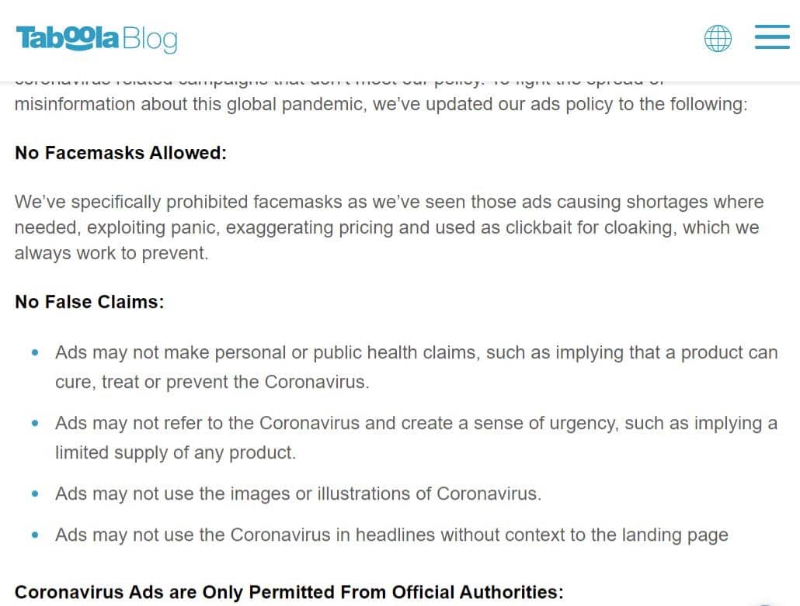Viewport: 800px width, 606px height.
Task: Click the words 'limited supply of any product'
Action: 176,452
